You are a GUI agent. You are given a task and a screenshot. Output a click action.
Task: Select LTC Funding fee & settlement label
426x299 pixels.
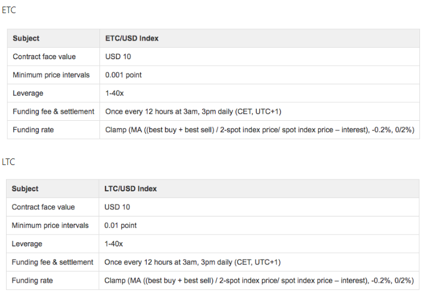[53, 262]
